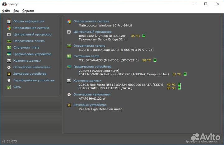Click the green indicator beside SSD 40 °C
The height and width of the screenshot is (145, 224).
pyautogui.click(x=180, y=84)
